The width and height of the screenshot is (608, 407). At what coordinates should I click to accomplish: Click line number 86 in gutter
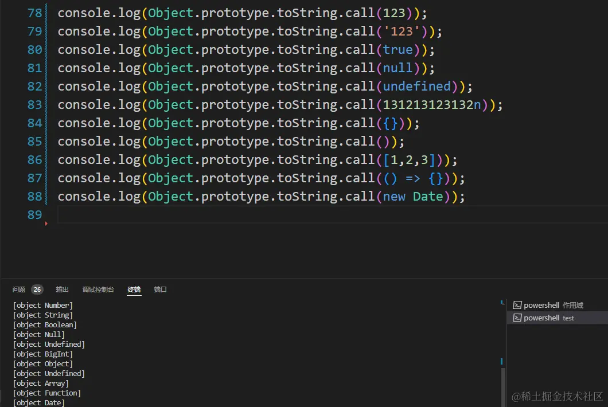(34, 160)
